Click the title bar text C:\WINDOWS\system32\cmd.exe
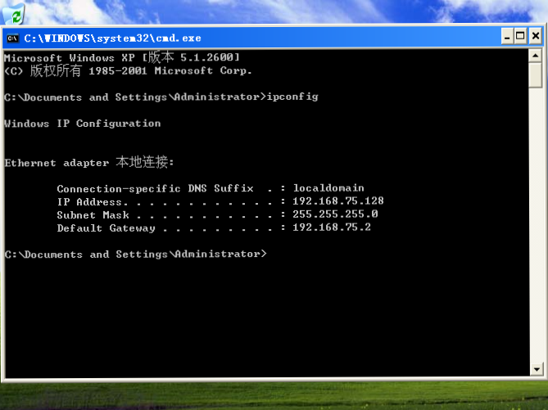This screenshot has width=548, height=410. [x=112, y=38]
